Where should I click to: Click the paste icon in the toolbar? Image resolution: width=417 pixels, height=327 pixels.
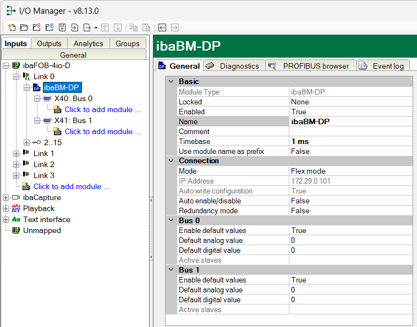(146, 27)
